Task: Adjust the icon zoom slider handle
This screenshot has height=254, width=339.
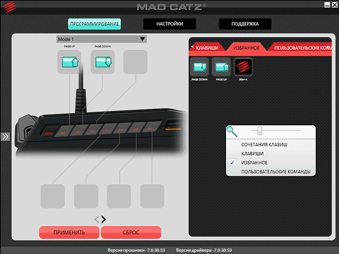Action: (260, 130)
